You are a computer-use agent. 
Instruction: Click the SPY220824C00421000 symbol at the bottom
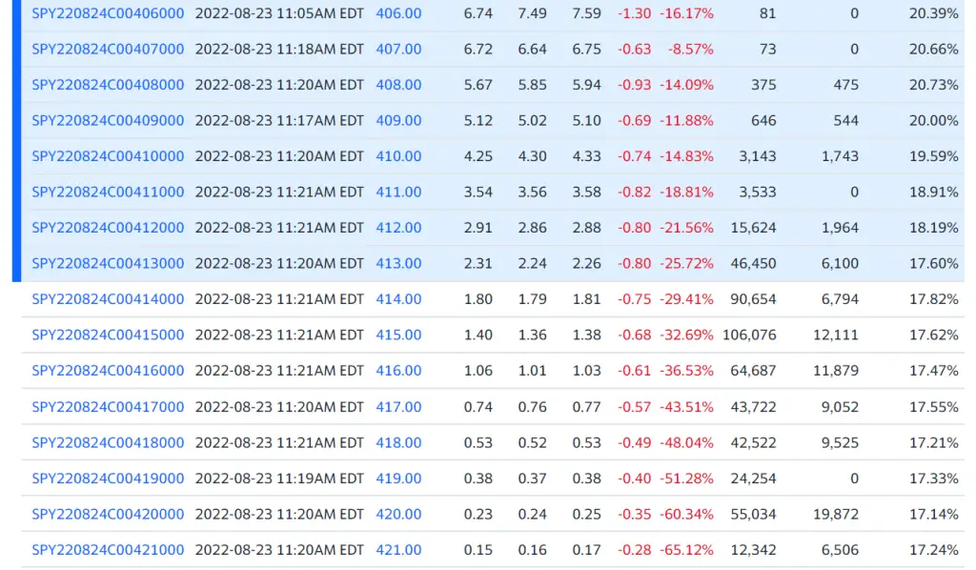click(109, 549)
